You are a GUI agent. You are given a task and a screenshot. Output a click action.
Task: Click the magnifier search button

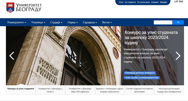[x=178, y=22]
